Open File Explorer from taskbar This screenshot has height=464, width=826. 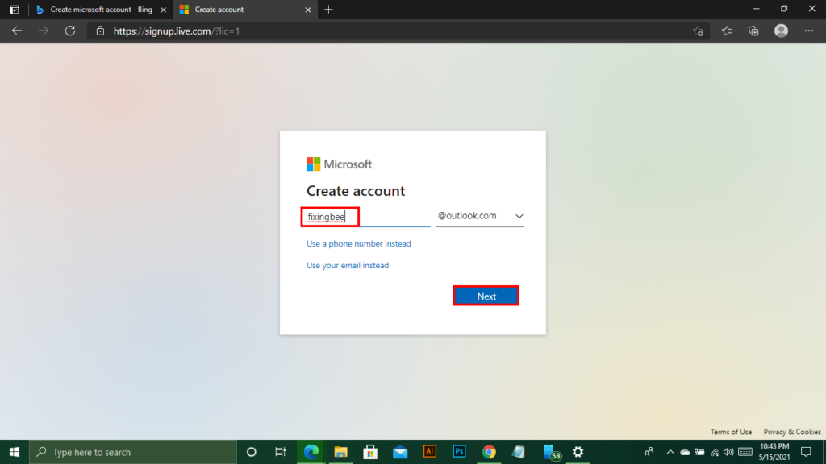click(x=340, y=452)
